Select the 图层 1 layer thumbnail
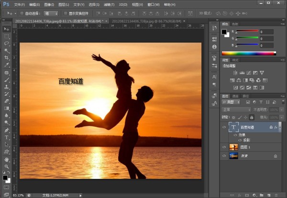This screenshot has width=287, height=198. (234, 147)
